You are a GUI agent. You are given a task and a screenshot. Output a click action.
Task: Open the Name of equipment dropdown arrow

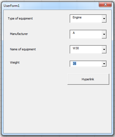coord(104,50)
